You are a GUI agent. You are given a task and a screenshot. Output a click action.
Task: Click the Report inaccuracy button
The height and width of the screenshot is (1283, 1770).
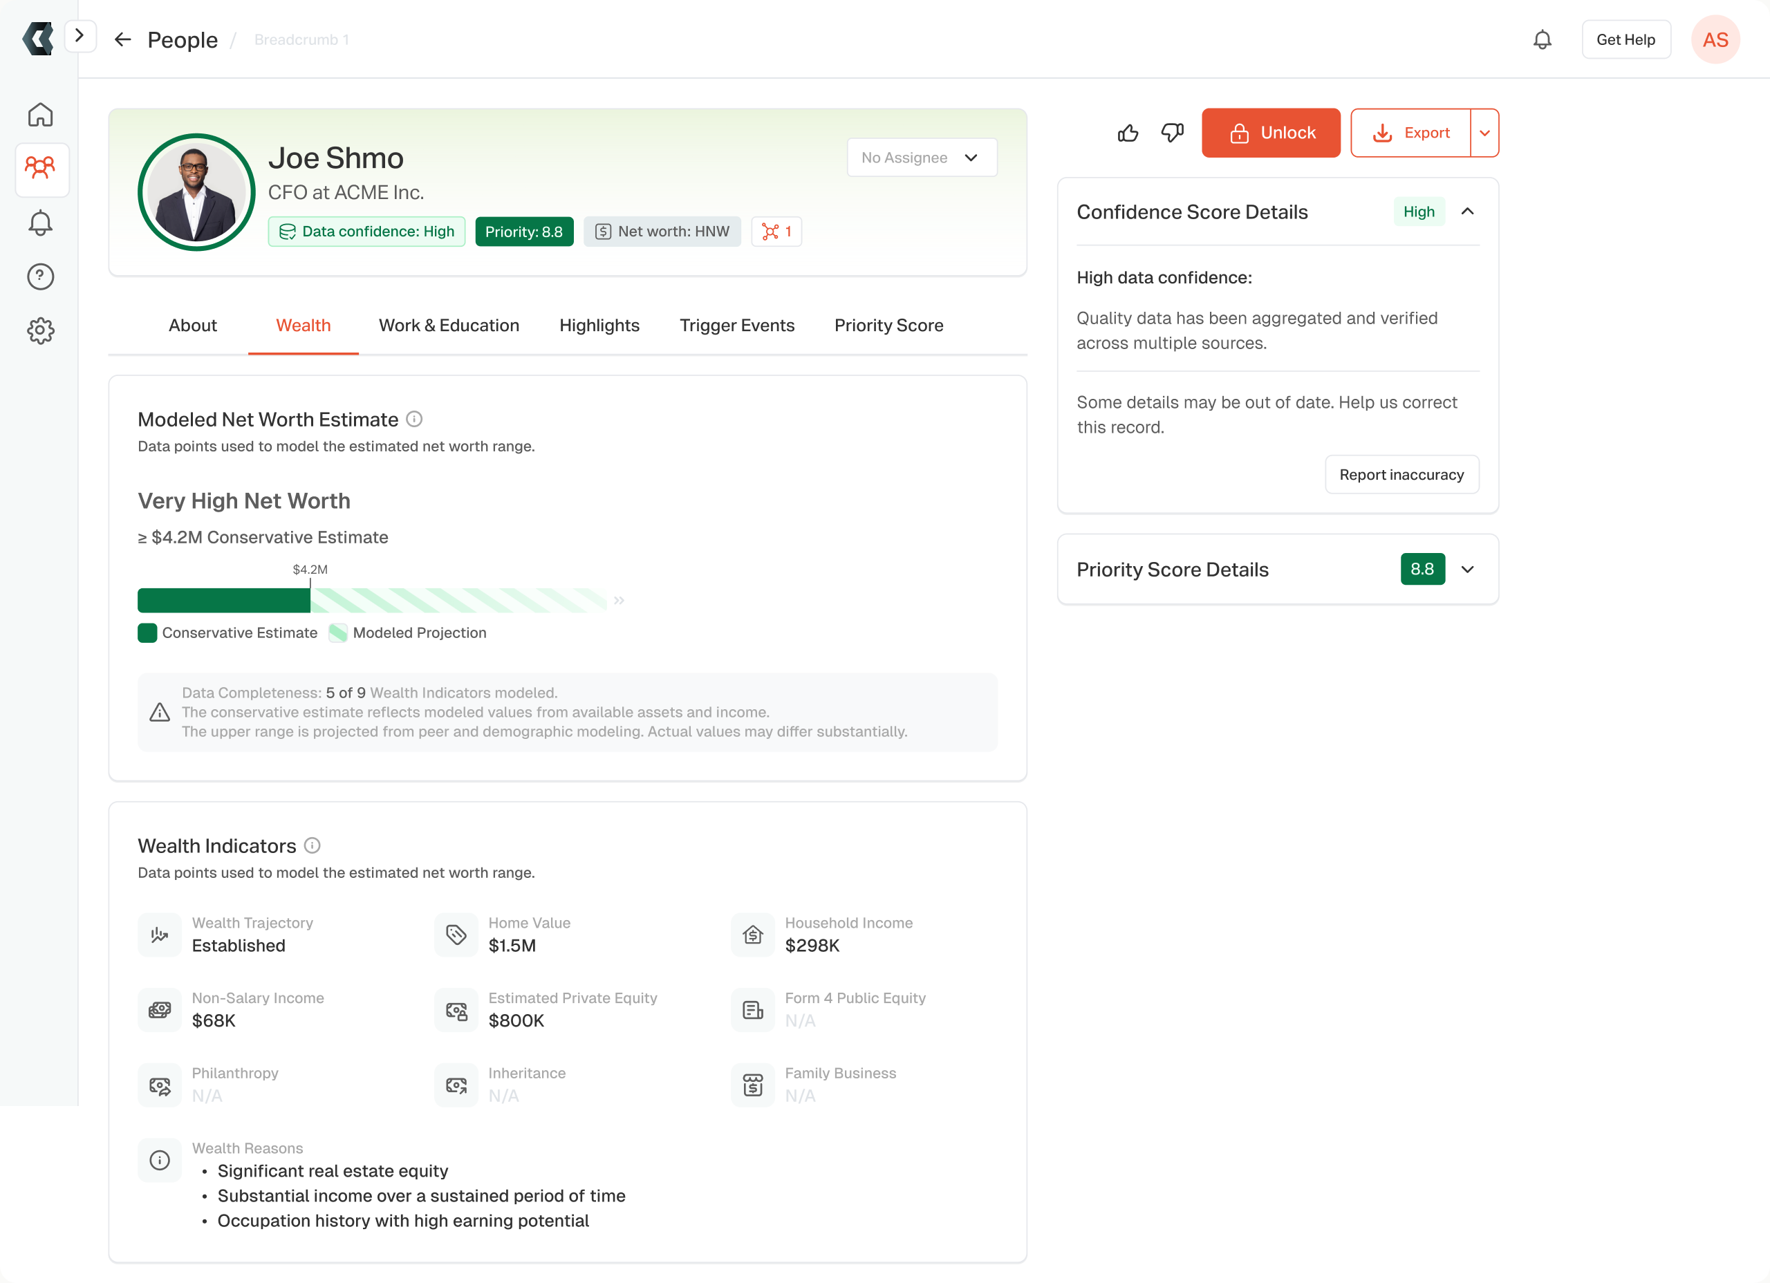coord(1401,474)
